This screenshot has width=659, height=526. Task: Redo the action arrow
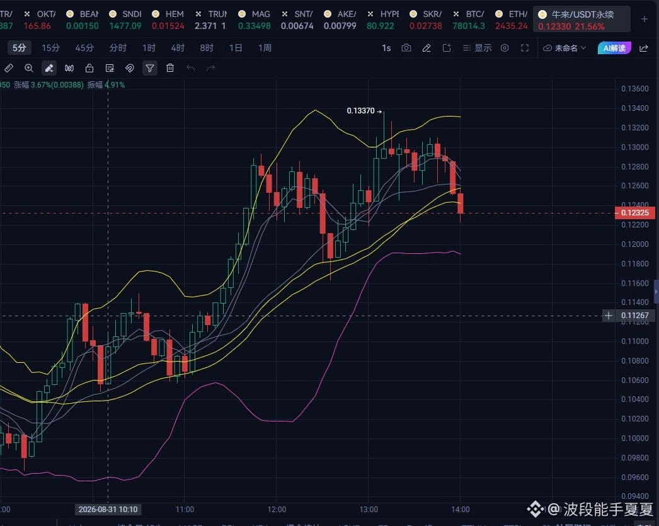click(x=210, y=68)
